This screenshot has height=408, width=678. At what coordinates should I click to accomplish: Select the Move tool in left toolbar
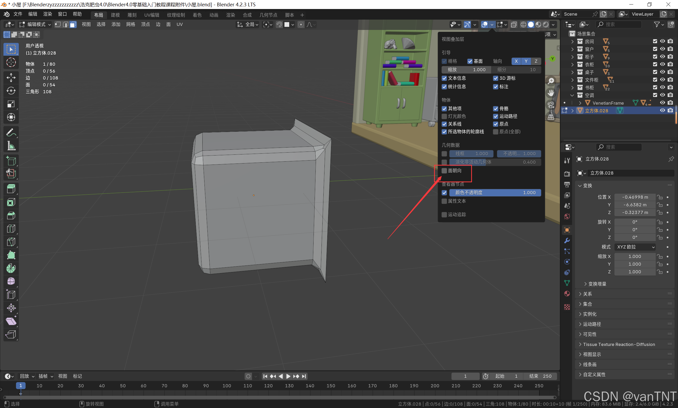click(11, 77)
